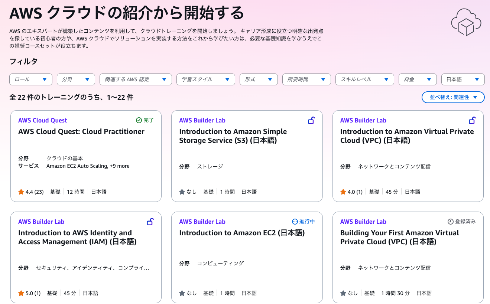Open Building Your First Amazon Virtual Private Cloud

click(400, 237)
